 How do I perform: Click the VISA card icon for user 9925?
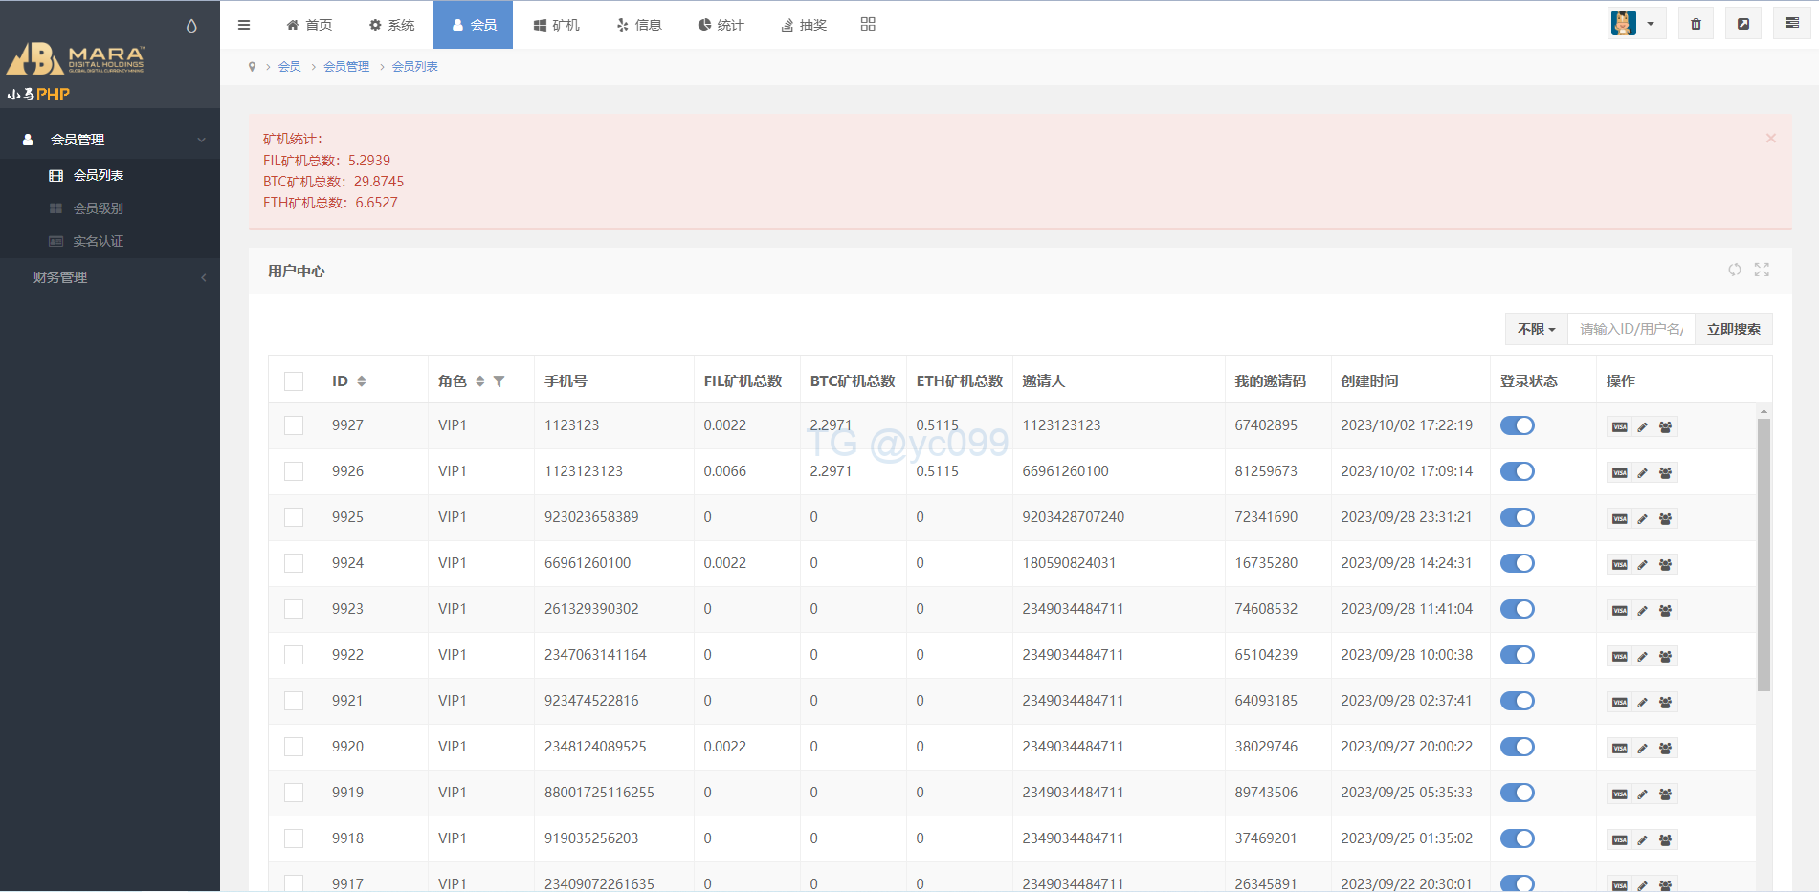(1619, 519)
